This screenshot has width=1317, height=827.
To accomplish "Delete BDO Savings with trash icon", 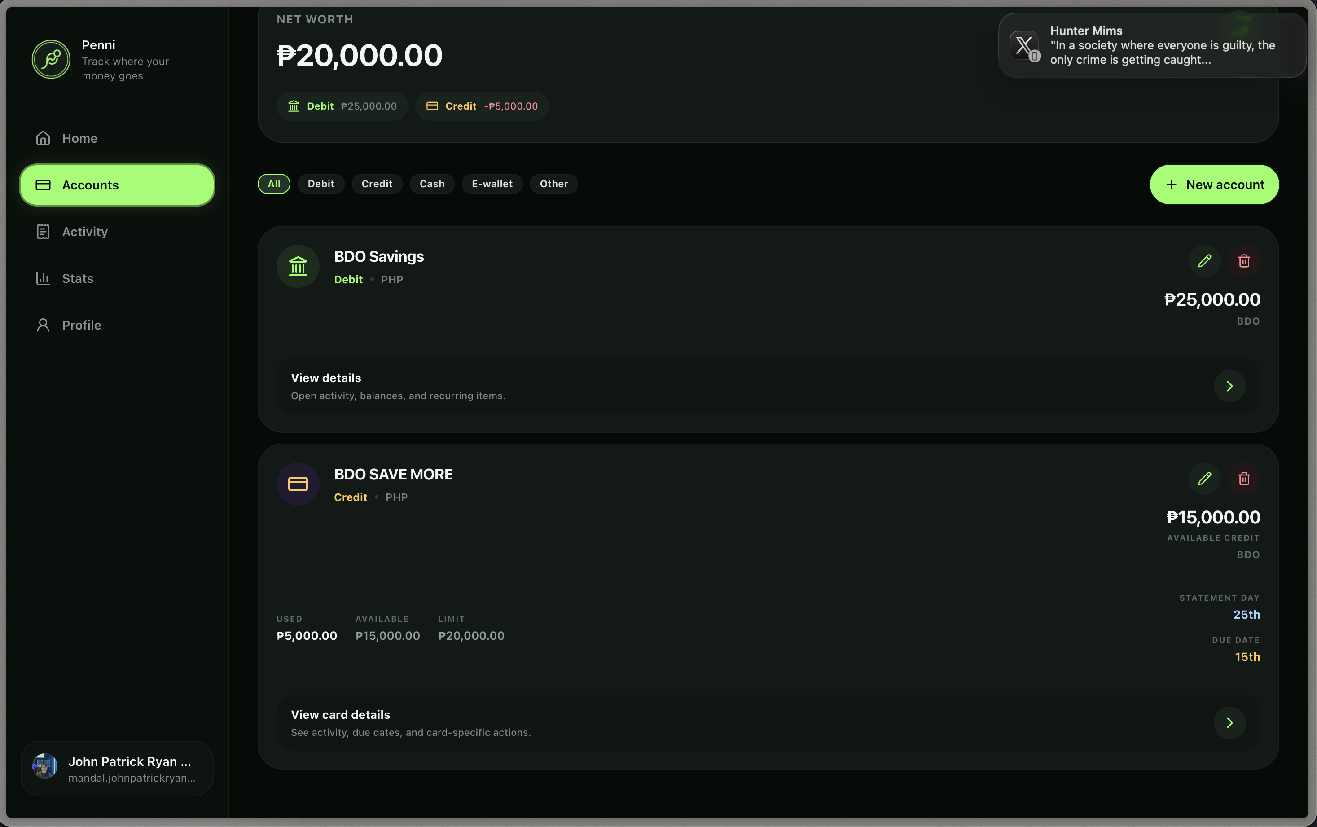I will click(x=1244, y=261).
